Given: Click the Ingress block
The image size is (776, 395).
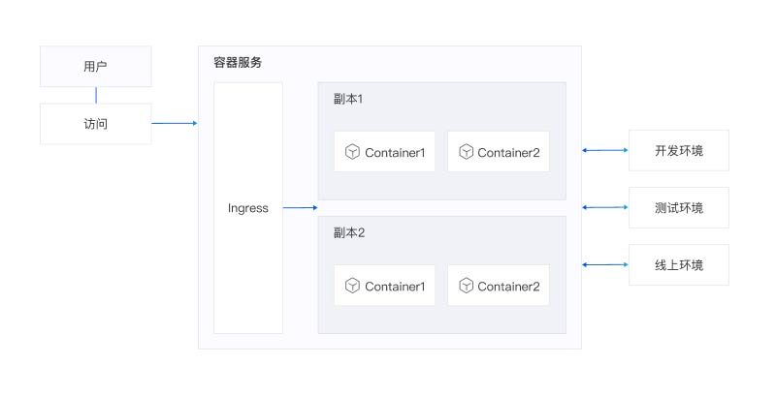Looking at the screenshot, I should coord(248,208).
